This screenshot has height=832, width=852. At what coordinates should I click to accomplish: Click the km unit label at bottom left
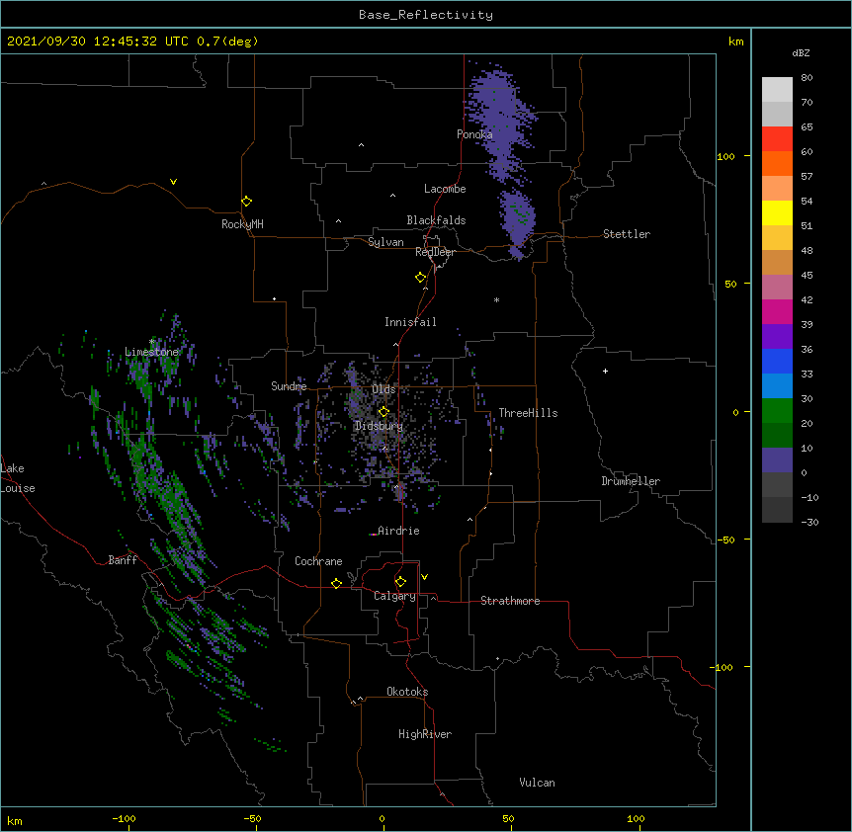[15, 820]
